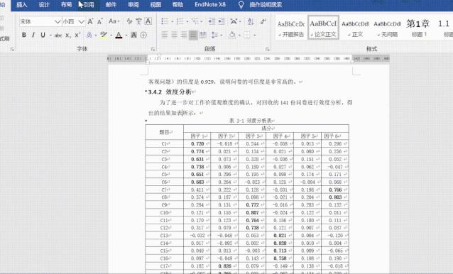Viewport: 453px width, 274px height.
Task: Align text left
Action: pyautogui.click(x=165, y=35)
